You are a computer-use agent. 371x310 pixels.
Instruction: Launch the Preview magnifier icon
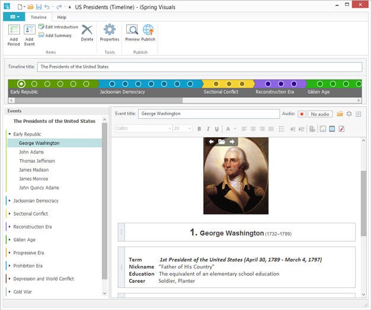tap(132, 30)
